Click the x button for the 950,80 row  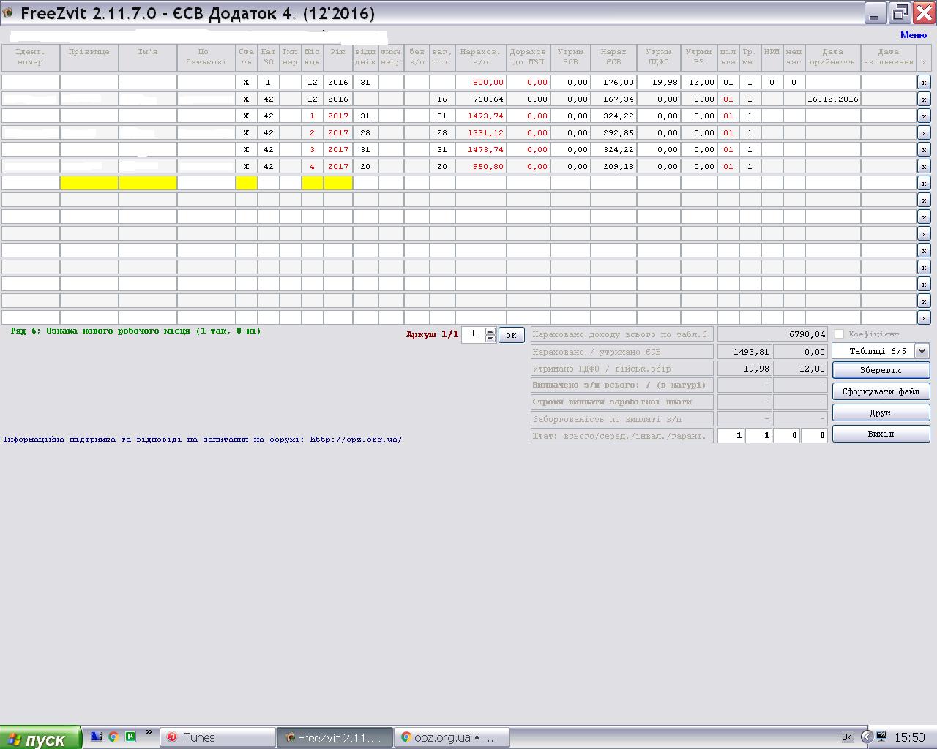point(924,167)
